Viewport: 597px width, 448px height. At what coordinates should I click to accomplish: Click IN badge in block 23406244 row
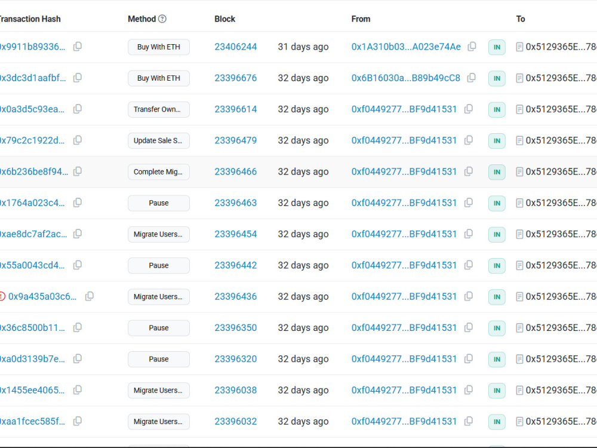[x=497, y=47]
